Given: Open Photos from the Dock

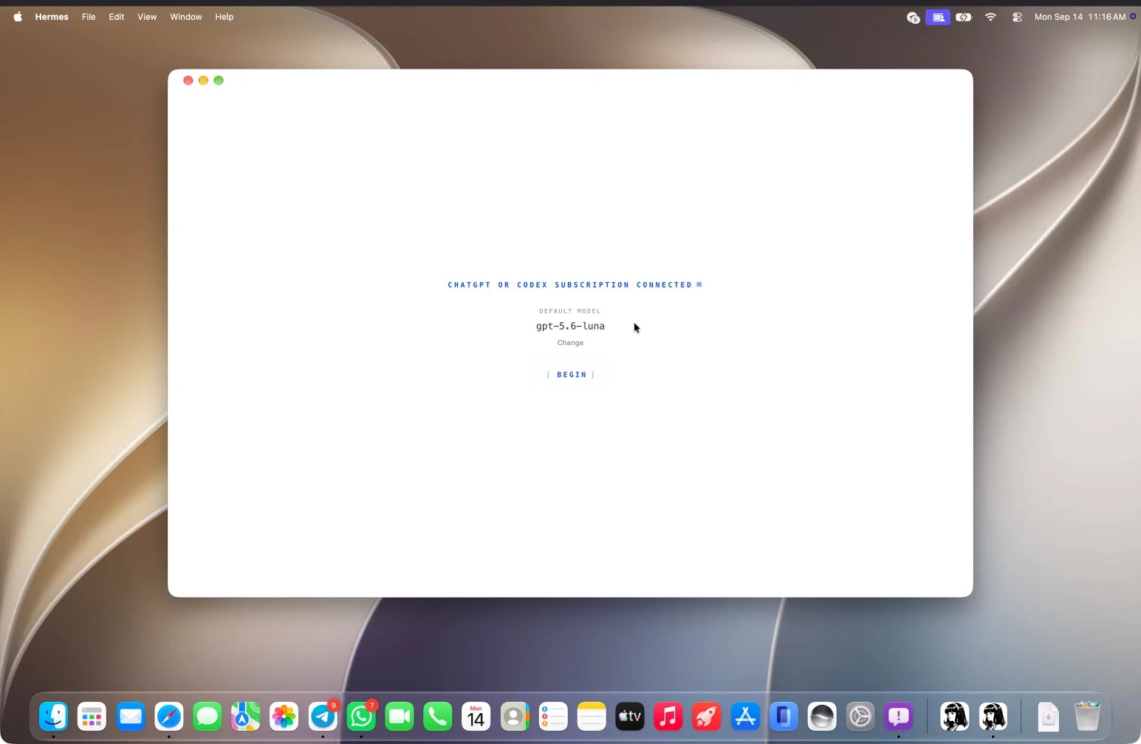Looking at the screenshot, I should [x=284, y=716].
